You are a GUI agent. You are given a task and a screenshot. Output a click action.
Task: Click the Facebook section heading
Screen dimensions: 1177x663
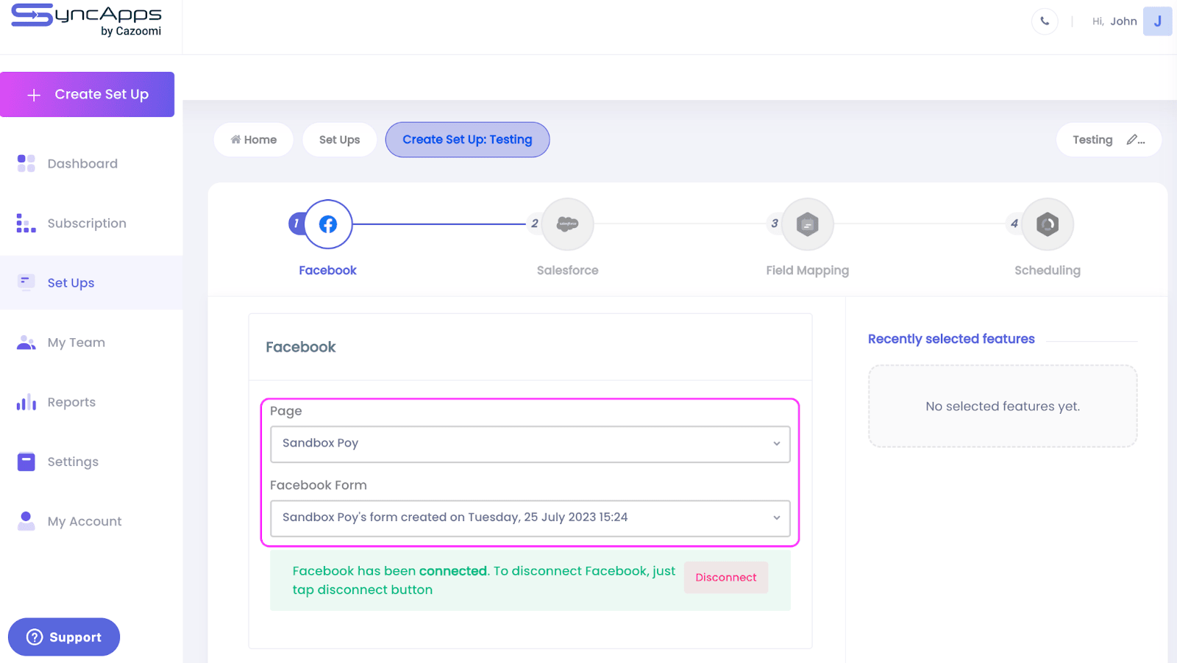(301, 347)
